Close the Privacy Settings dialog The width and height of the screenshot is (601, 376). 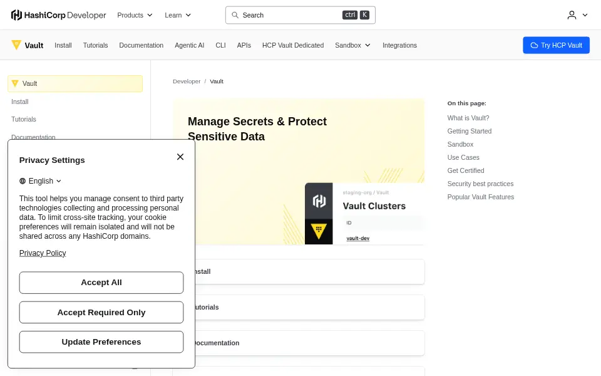point(180,157)
